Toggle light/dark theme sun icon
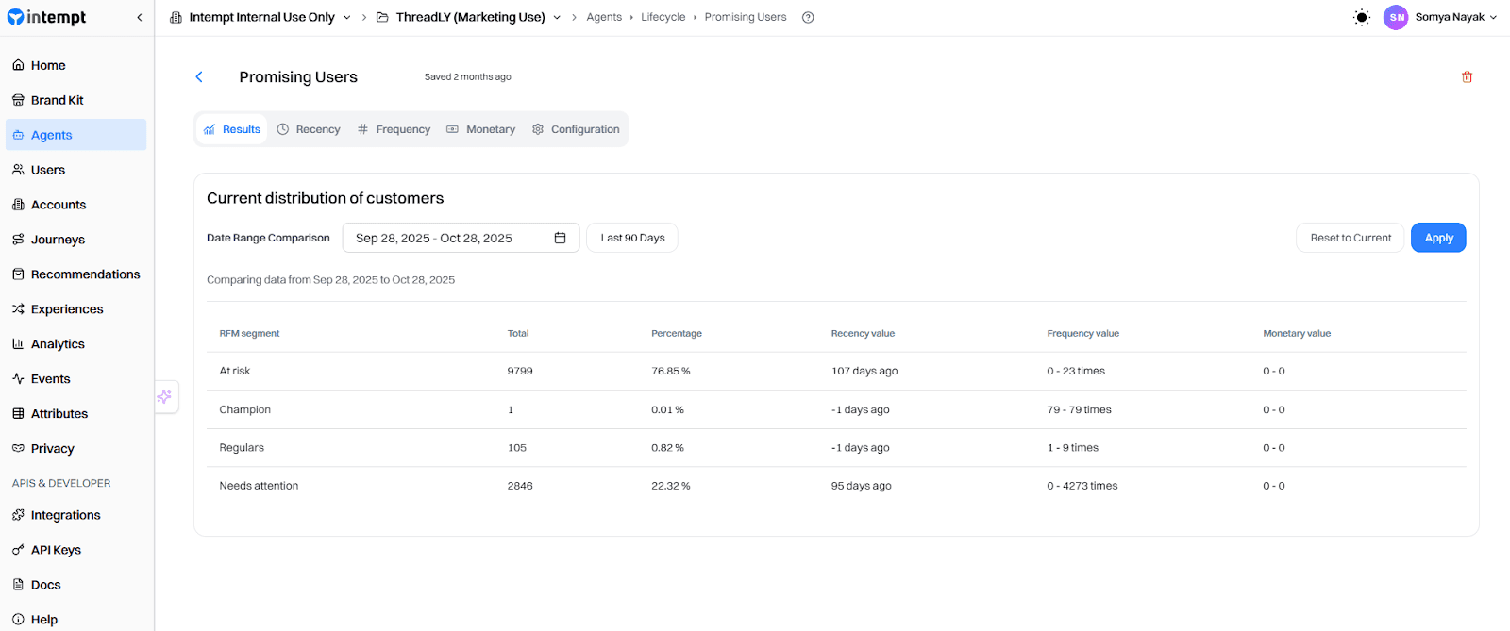Screen dimensions: 1510x631 [1362, 17]
